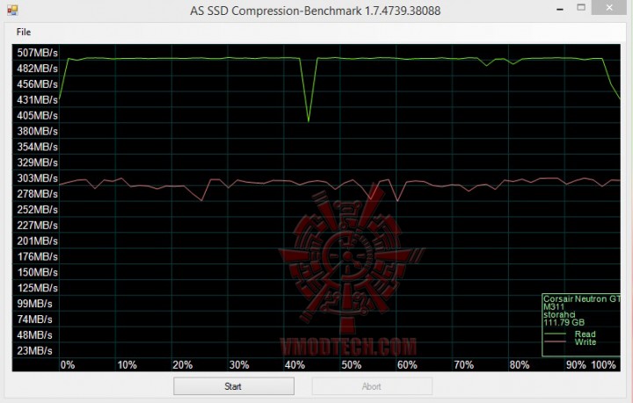Image resolution: width=633 pixels, height=403 pixels.
Task: Click the 456MB/s axis label
Action: pyautogui.click(x=37, y=84)
